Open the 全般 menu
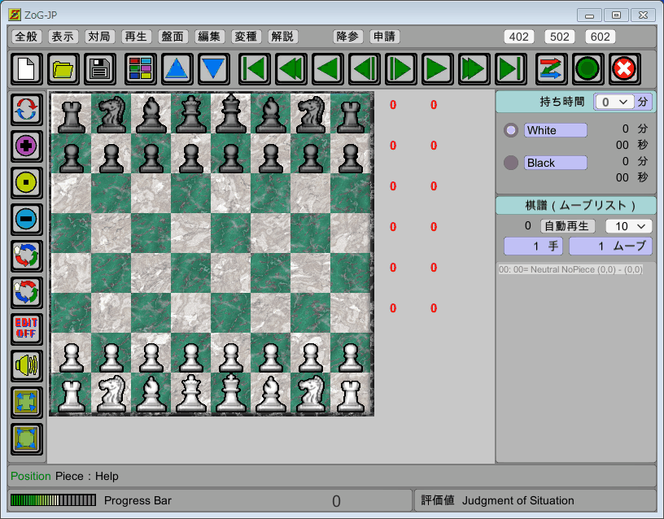 click(27, 37)
